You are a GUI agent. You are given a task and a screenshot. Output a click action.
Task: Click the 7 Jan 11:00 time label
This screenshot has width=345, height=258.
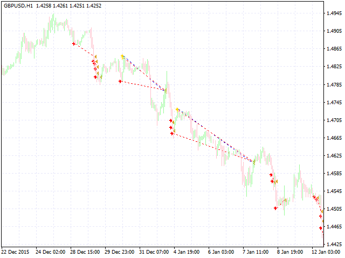pos(256,252)
